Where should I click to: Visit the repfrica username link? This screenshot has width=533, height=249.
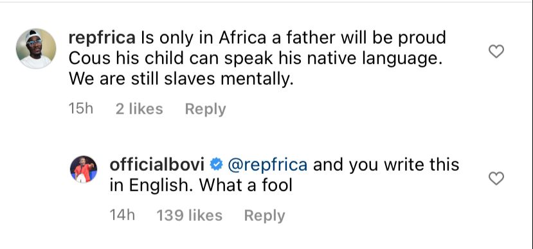(x=102, y=39)
